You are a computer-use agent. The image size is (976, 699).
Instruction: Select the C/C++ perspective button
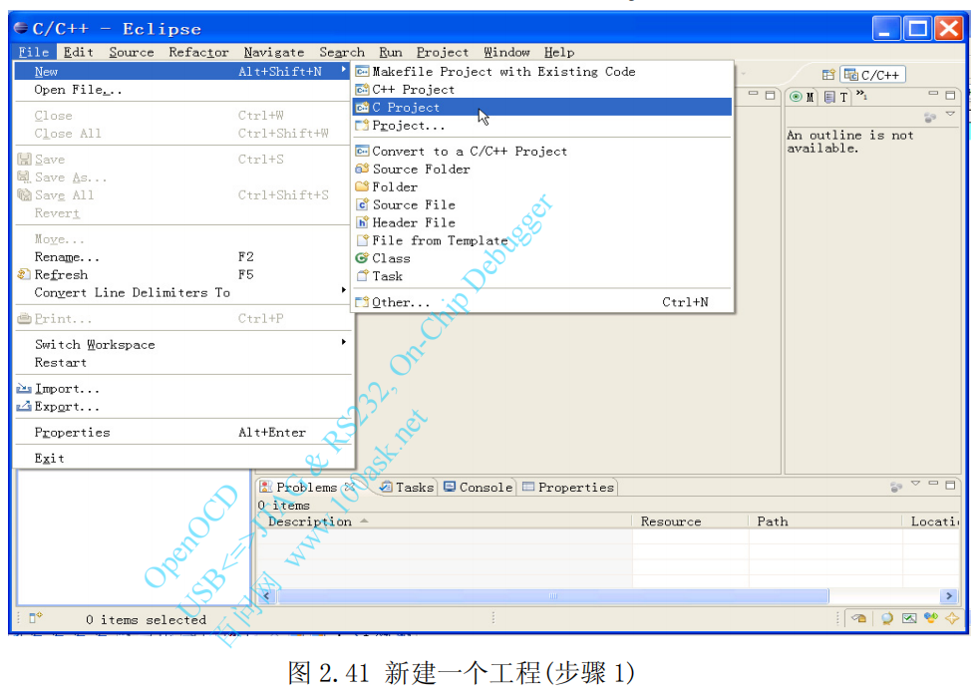click(872, 75)
